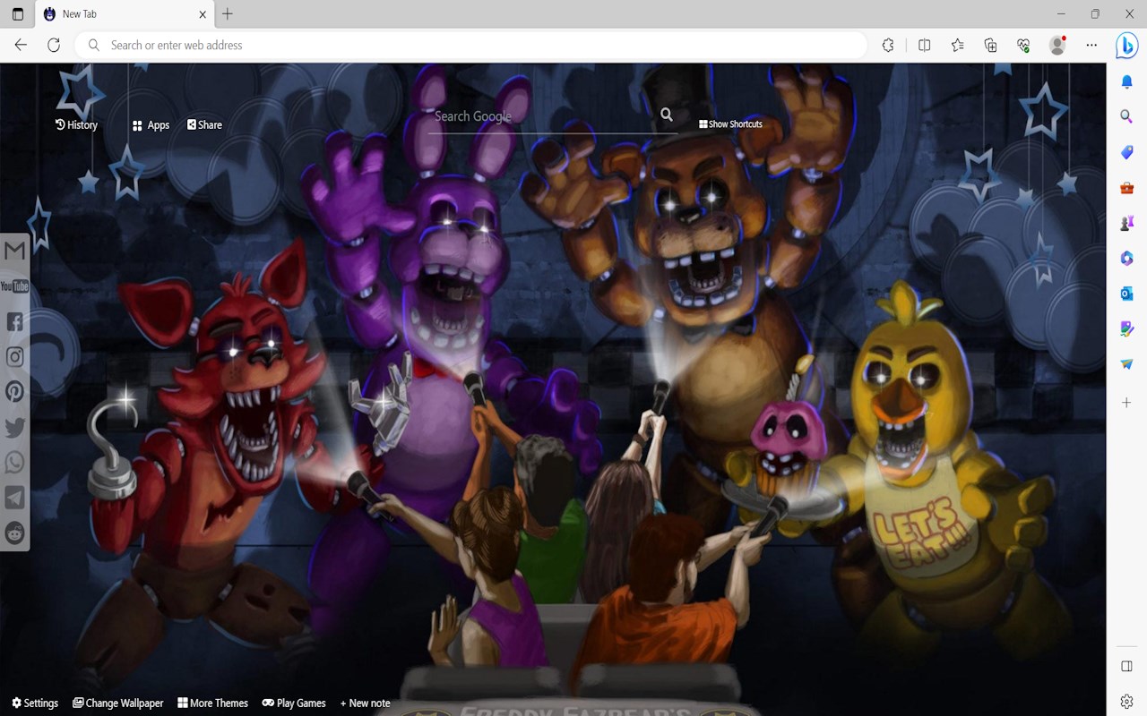Screen dimensions: 1147x716
Task: Go back with the arrow button
Action: click(21, 45)
